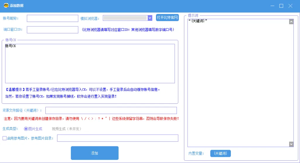Focus the 参考图片目录 input field
This screenshot has width=300, height=163.
click(118, 138)
